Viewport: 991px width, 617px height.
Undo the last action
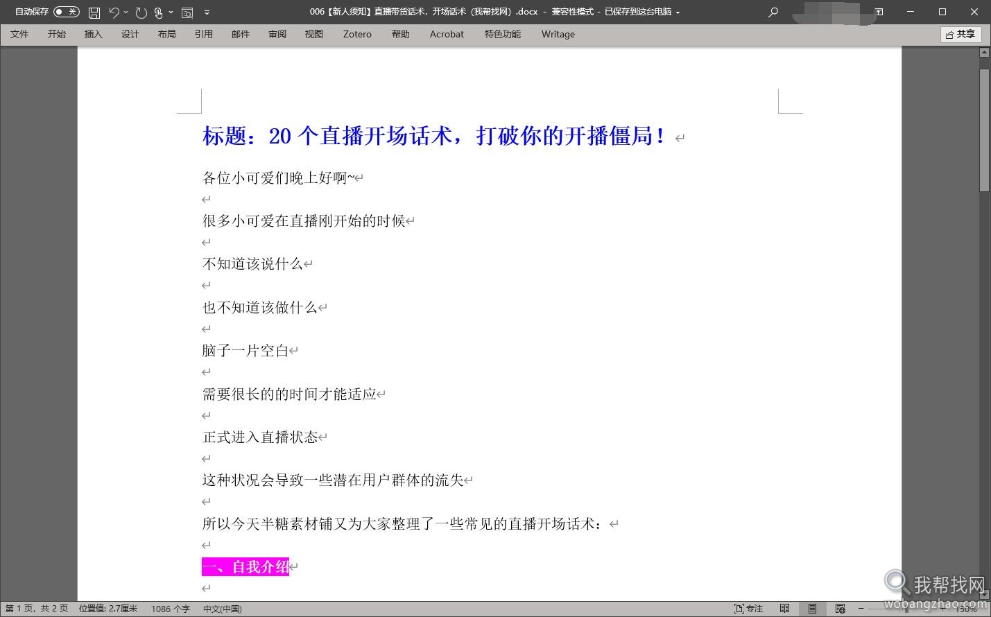pyautogui.click(x=114, y=12)
